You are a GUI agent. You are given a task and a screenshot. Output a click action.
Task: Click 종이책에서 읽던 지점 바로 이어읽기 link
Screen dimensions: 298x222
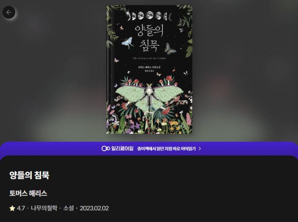[x=166, y=149]
